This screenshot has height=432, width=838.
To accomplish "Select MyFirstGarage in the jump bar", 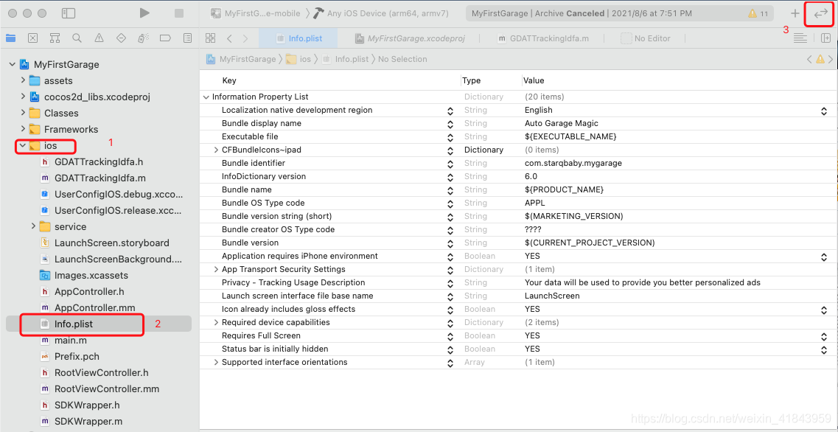I will click(x=241, y=59).
